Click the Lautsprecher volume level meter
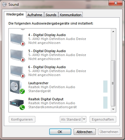This screenshot has width=125, height=140. (x=105, y=87)
